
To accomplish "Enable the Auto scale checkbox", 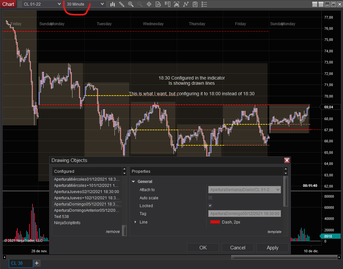I will coord(210,198).
